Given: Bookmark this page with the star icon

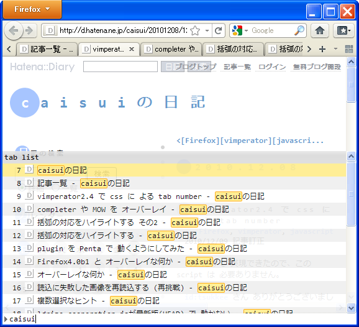Looking at the screenshot, I should pyautogui.click(x=195, y=30).
